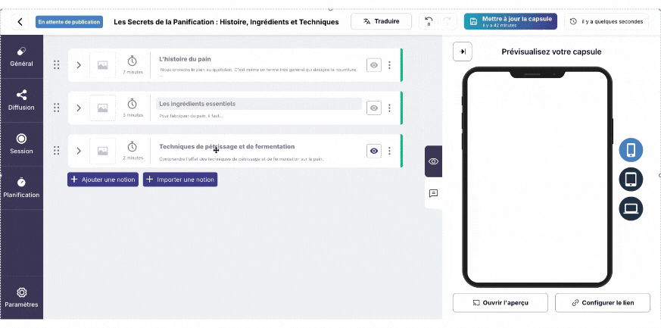Hide Techniques de pétrissage notion

(374, 151)
